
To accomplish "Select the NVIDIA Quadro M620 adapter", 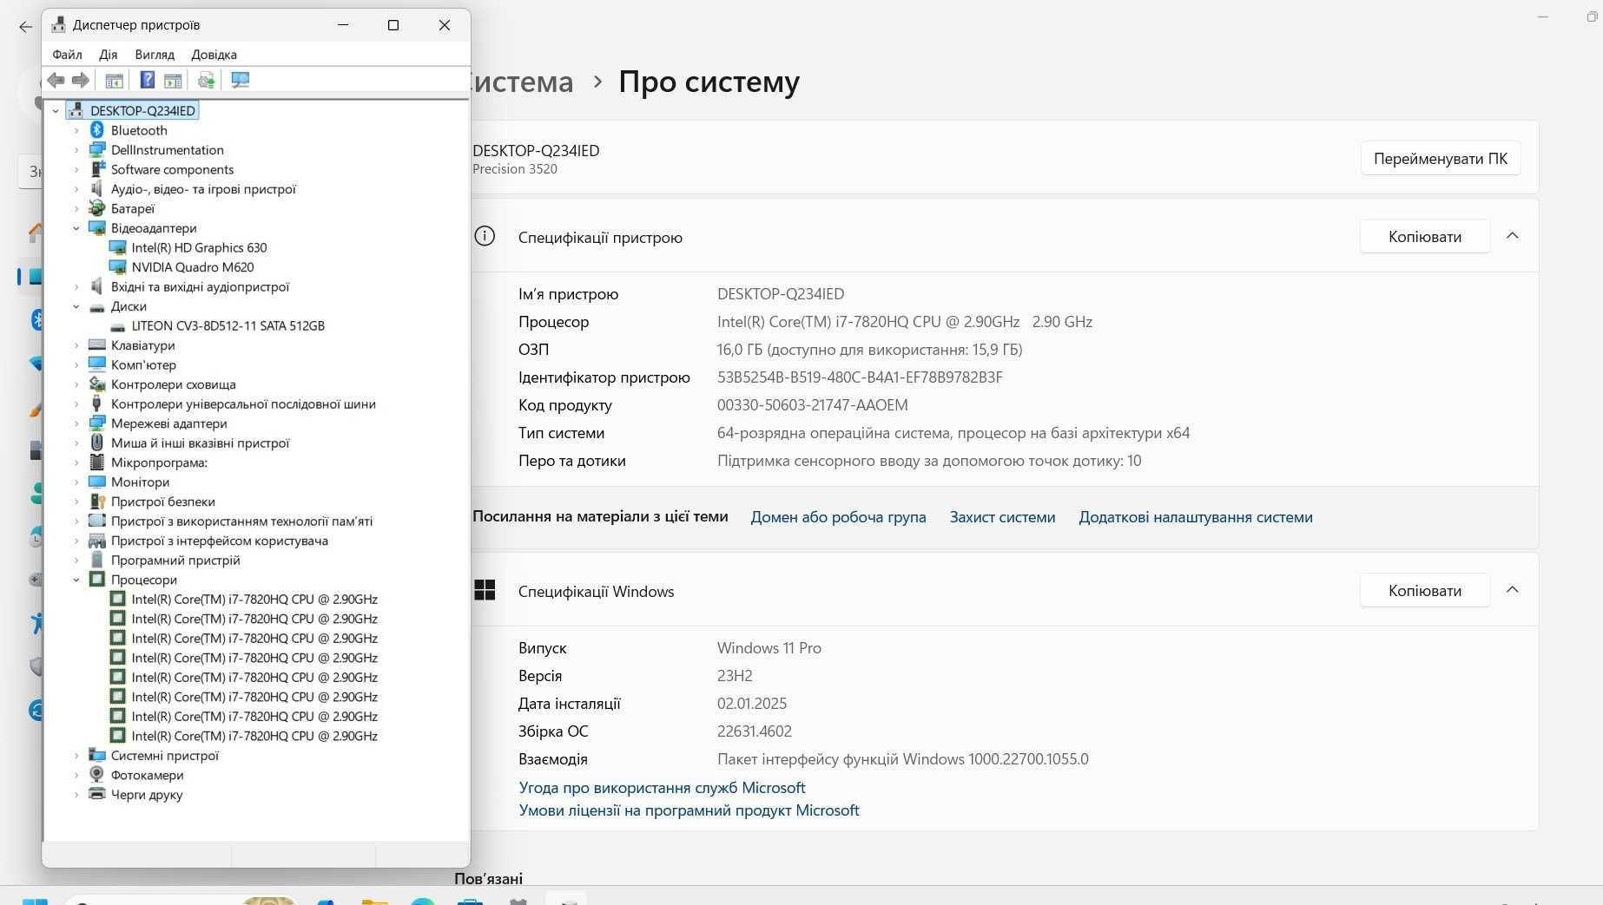I will (x=193, y=267).
